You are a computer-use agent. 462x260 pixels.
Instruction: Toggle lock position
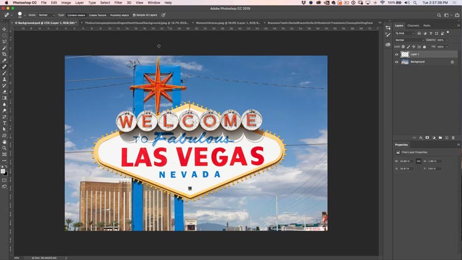pos(414,47)
